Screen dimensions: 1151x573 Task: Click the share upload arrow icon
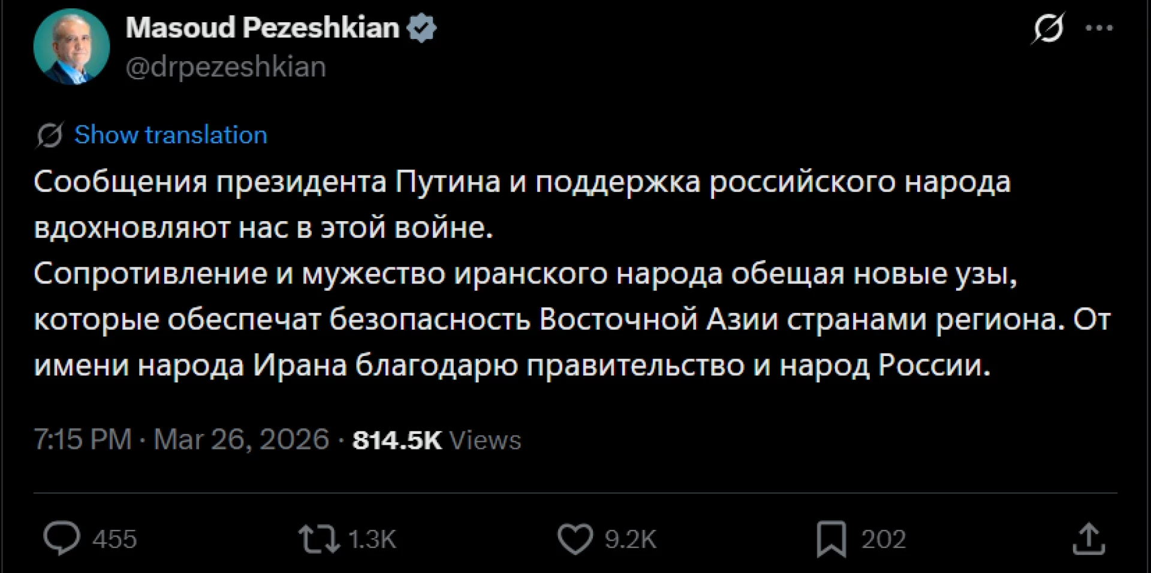coord(1089,538)
